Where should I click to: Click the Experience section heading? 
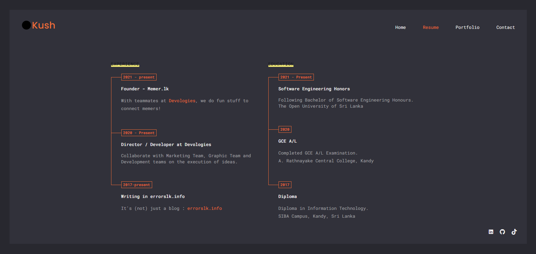click(125, 64)
